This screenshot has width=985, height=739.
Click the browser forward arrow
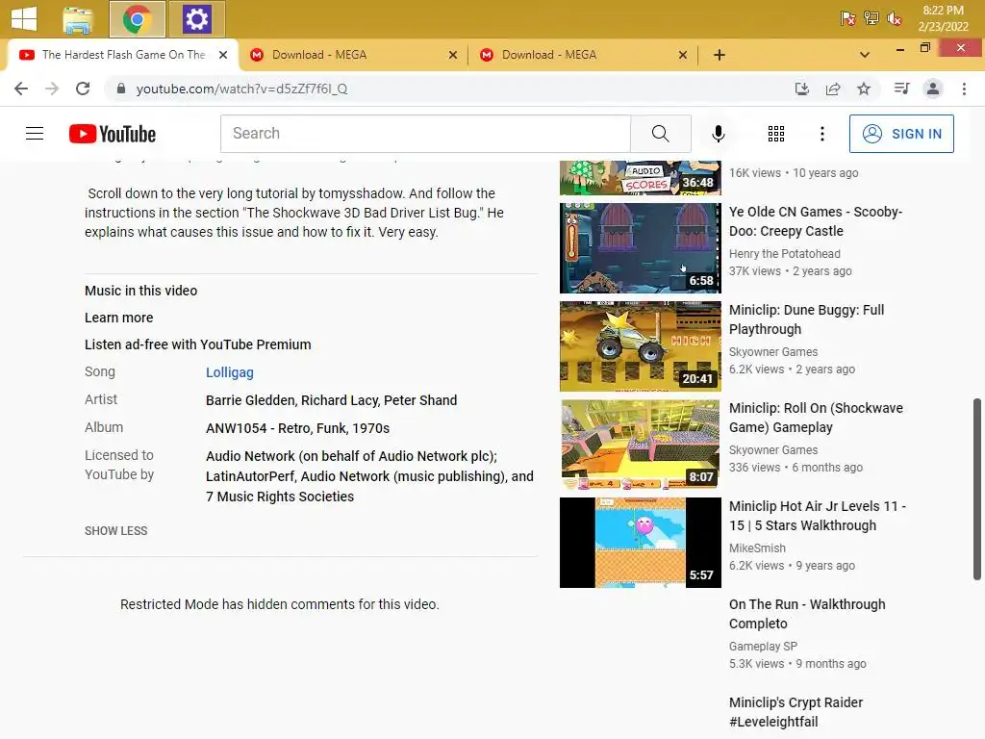point(52,89)
